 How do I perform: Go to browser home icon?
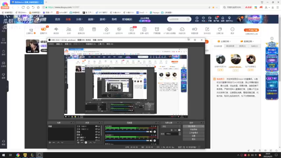coord(28,7)
